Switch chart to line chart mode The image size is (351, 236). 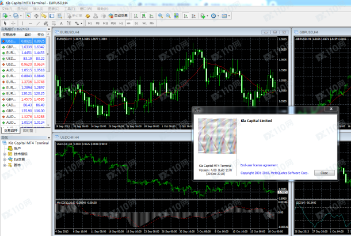pyautogui.click(x=151, y=16)
